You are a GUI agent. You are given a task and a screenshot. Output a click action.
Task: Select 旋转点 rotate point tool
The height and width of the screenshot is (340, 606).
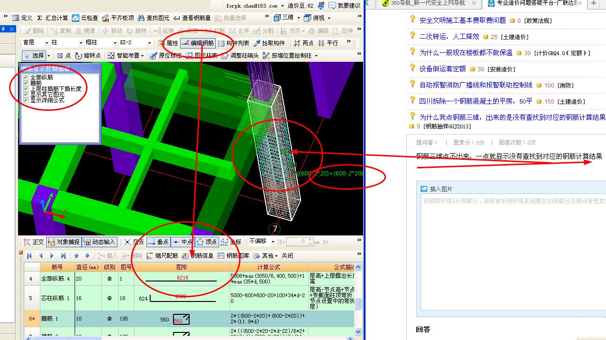tap(87, 56)
